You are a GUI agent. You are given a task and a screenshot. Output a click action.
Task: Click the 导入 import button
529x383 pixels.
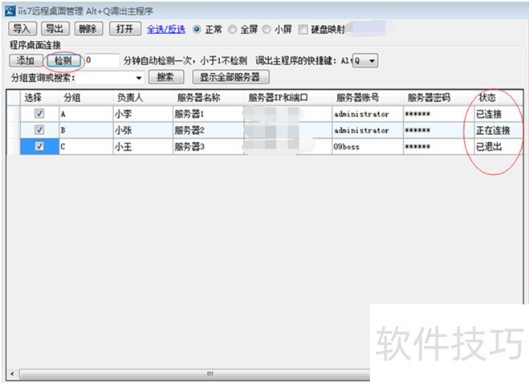coord(22,29)
